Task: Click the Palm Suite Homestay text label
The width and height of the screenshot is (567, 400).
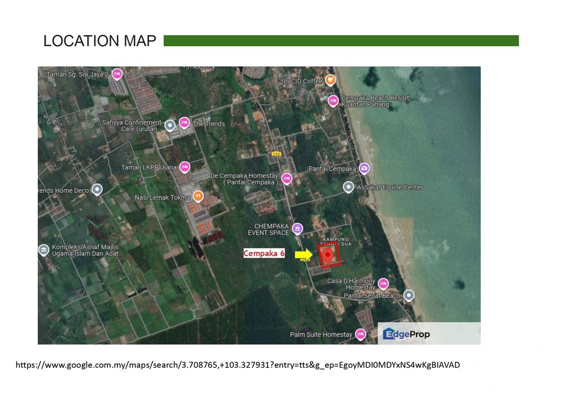Action: tap(321, 334)
